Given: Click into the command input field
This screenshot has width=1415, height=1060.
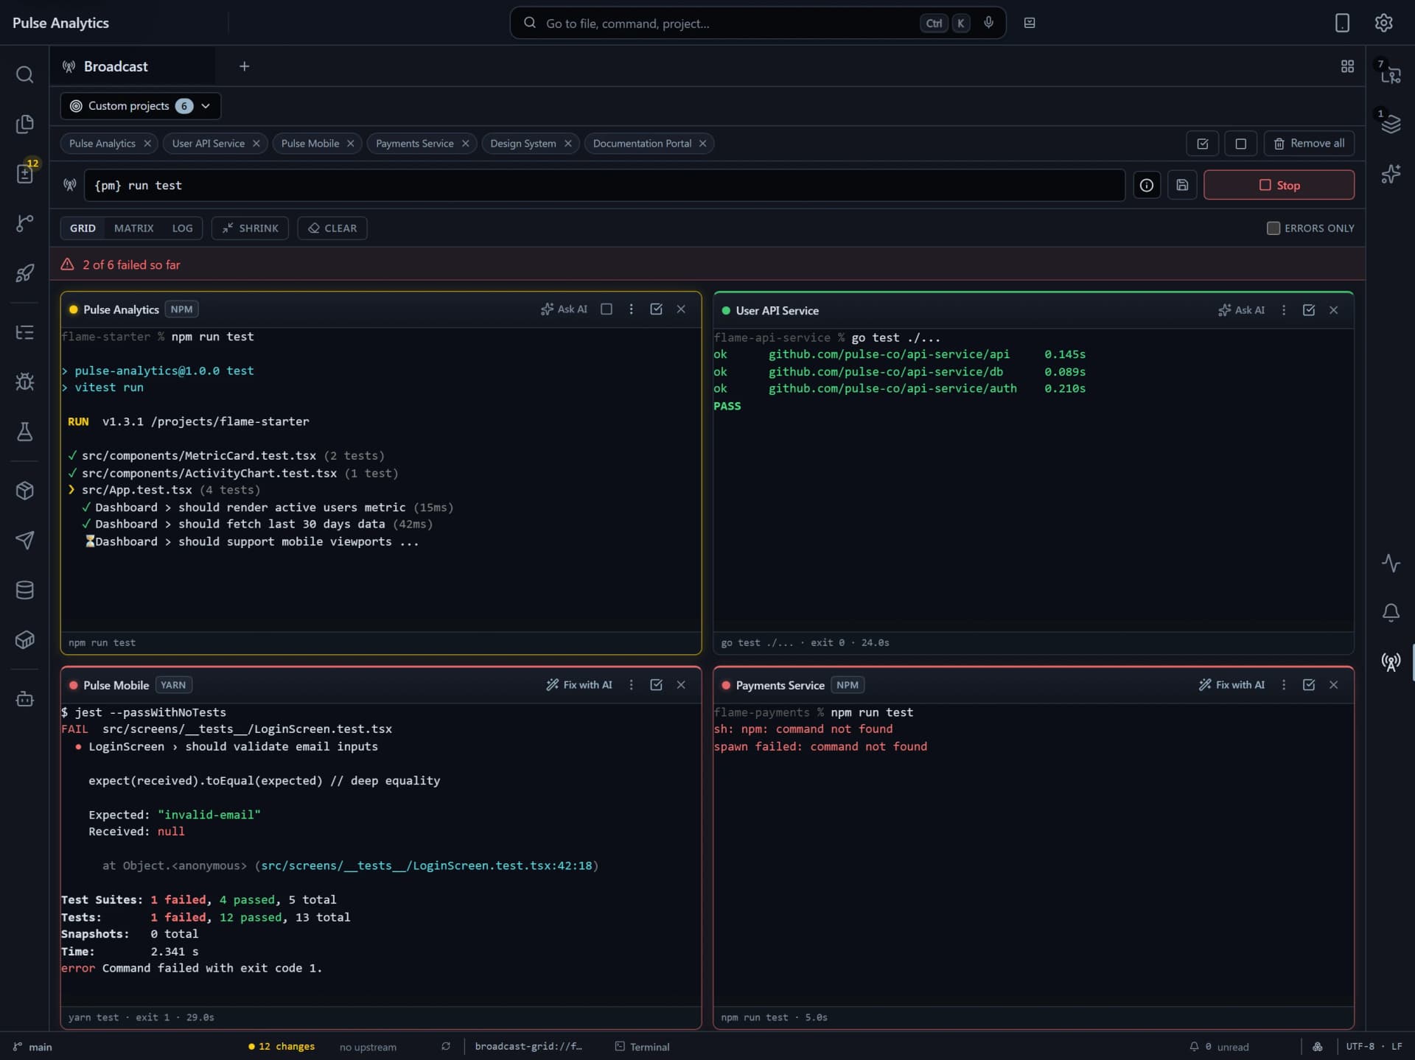Looking at the screenshot, I should coord(604,186).
